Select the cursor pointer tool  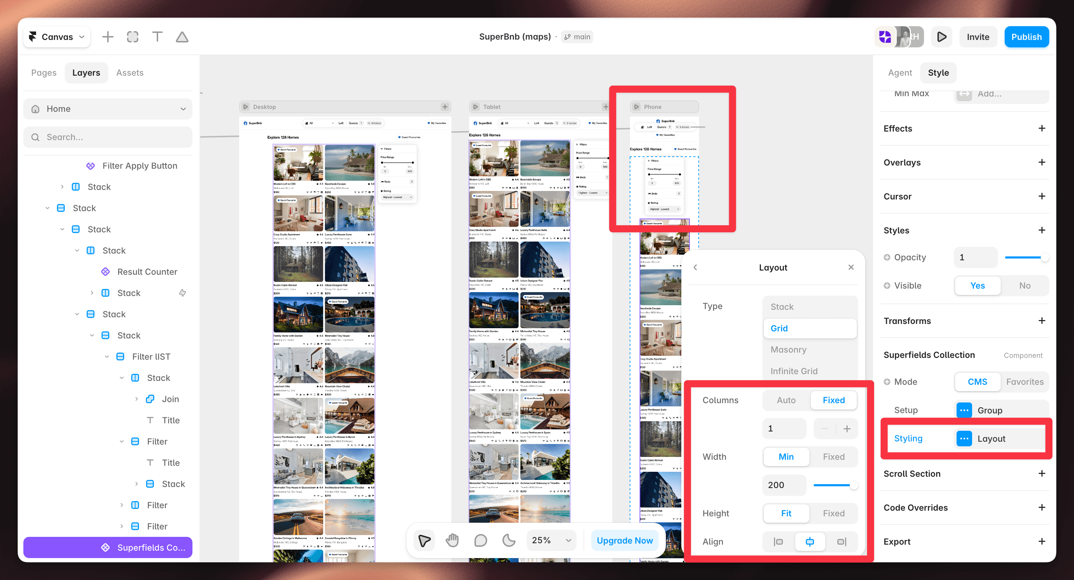click(425, 540)
